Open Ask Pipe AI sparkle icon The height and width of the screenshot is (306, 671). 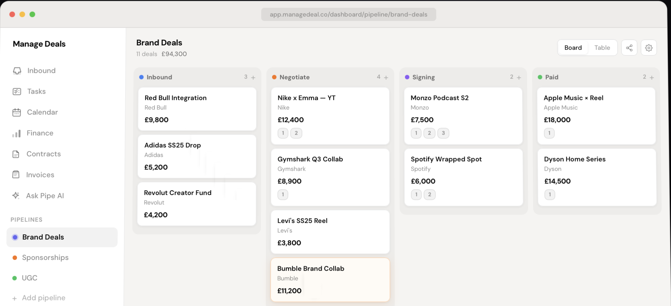tap(16, 196)
